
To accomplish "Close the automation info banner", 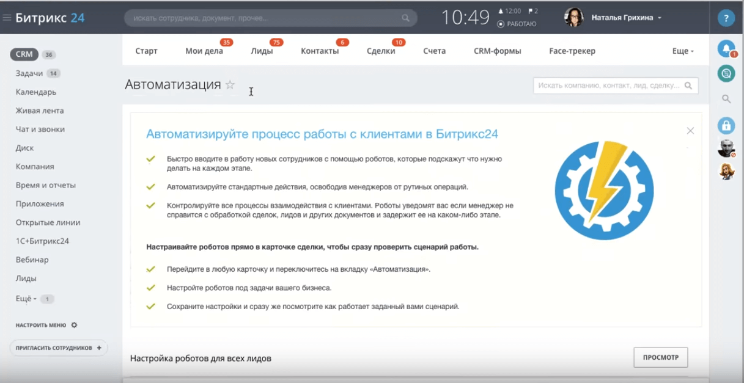I will pos(690,131).
